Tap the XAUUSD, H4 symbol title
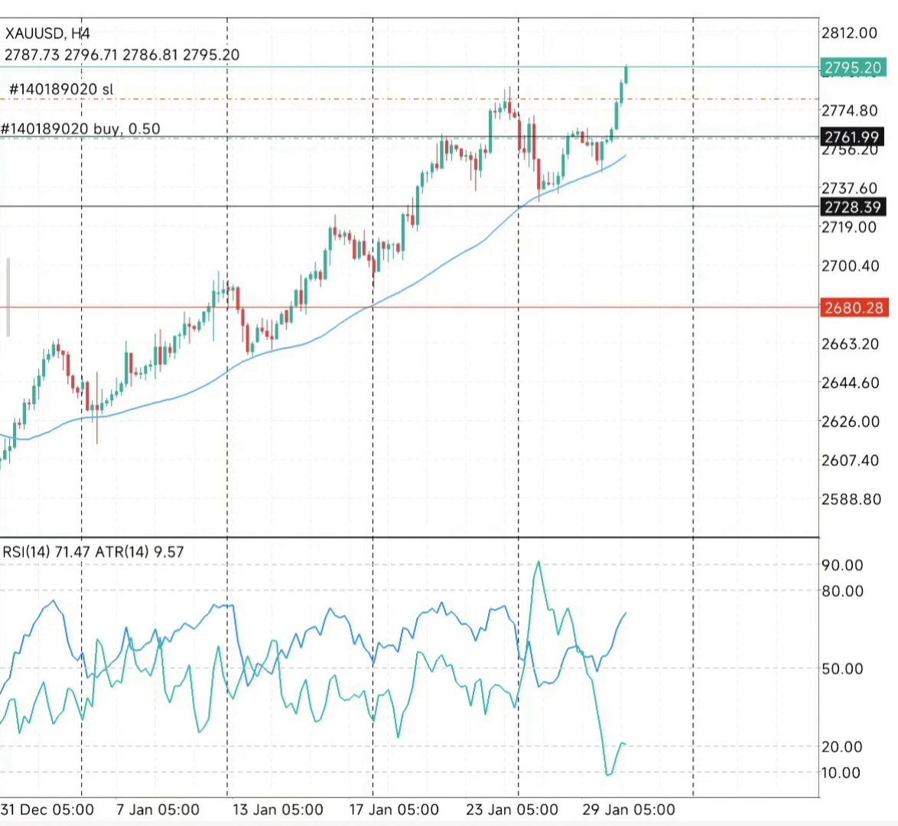898x826 pixels. (47, 34)
